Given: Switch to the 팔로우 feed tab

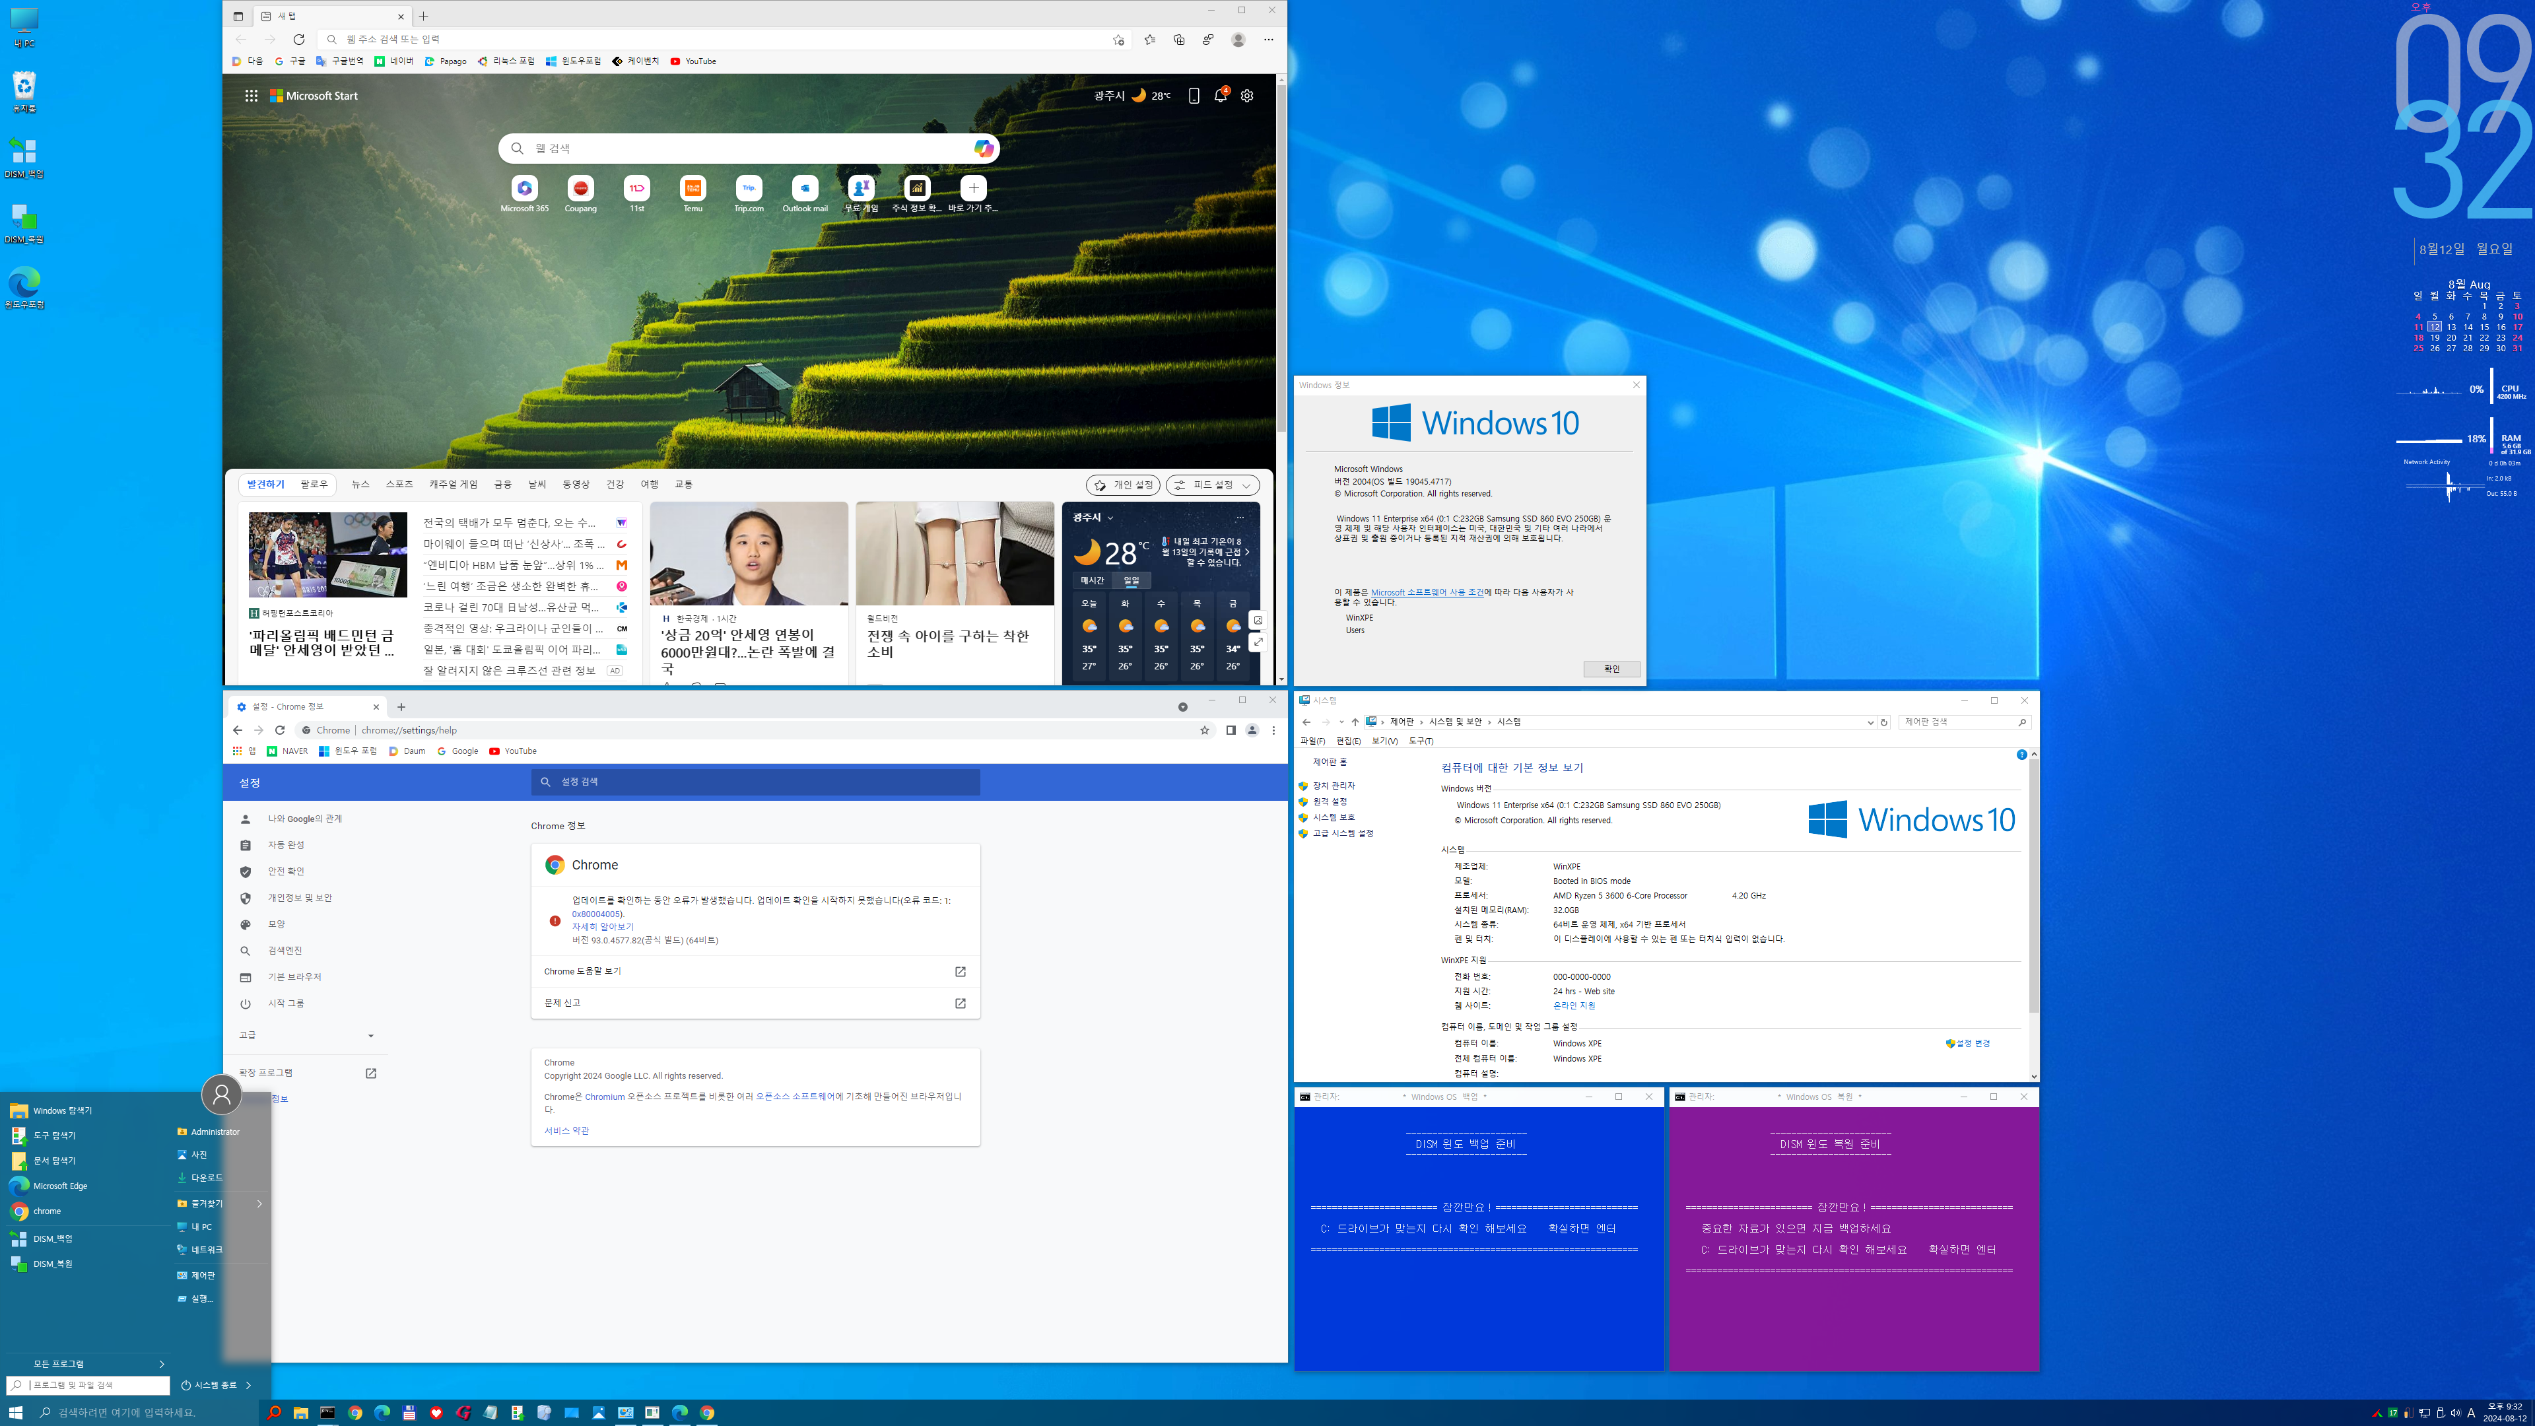Looking at the screenshot, I should pos(314,484).
